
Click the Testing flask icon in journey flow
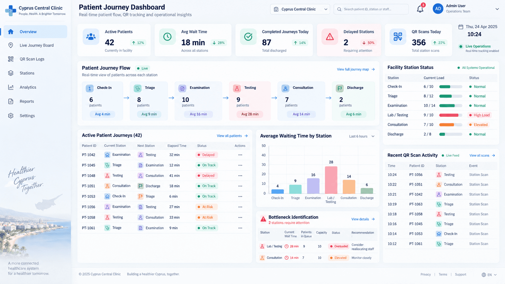[x=237, y=88]
